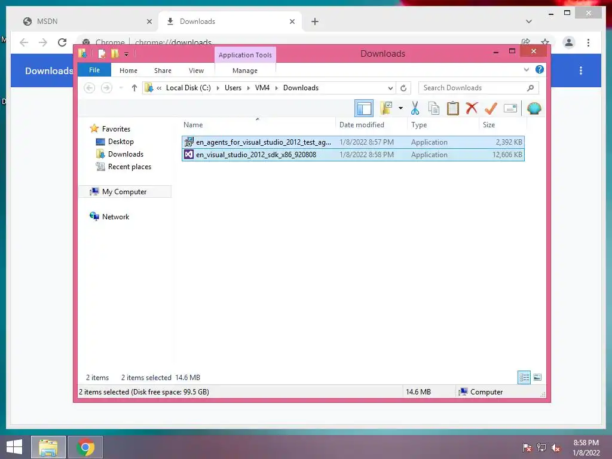Click the muted volume tray icon

pos(555,448)
